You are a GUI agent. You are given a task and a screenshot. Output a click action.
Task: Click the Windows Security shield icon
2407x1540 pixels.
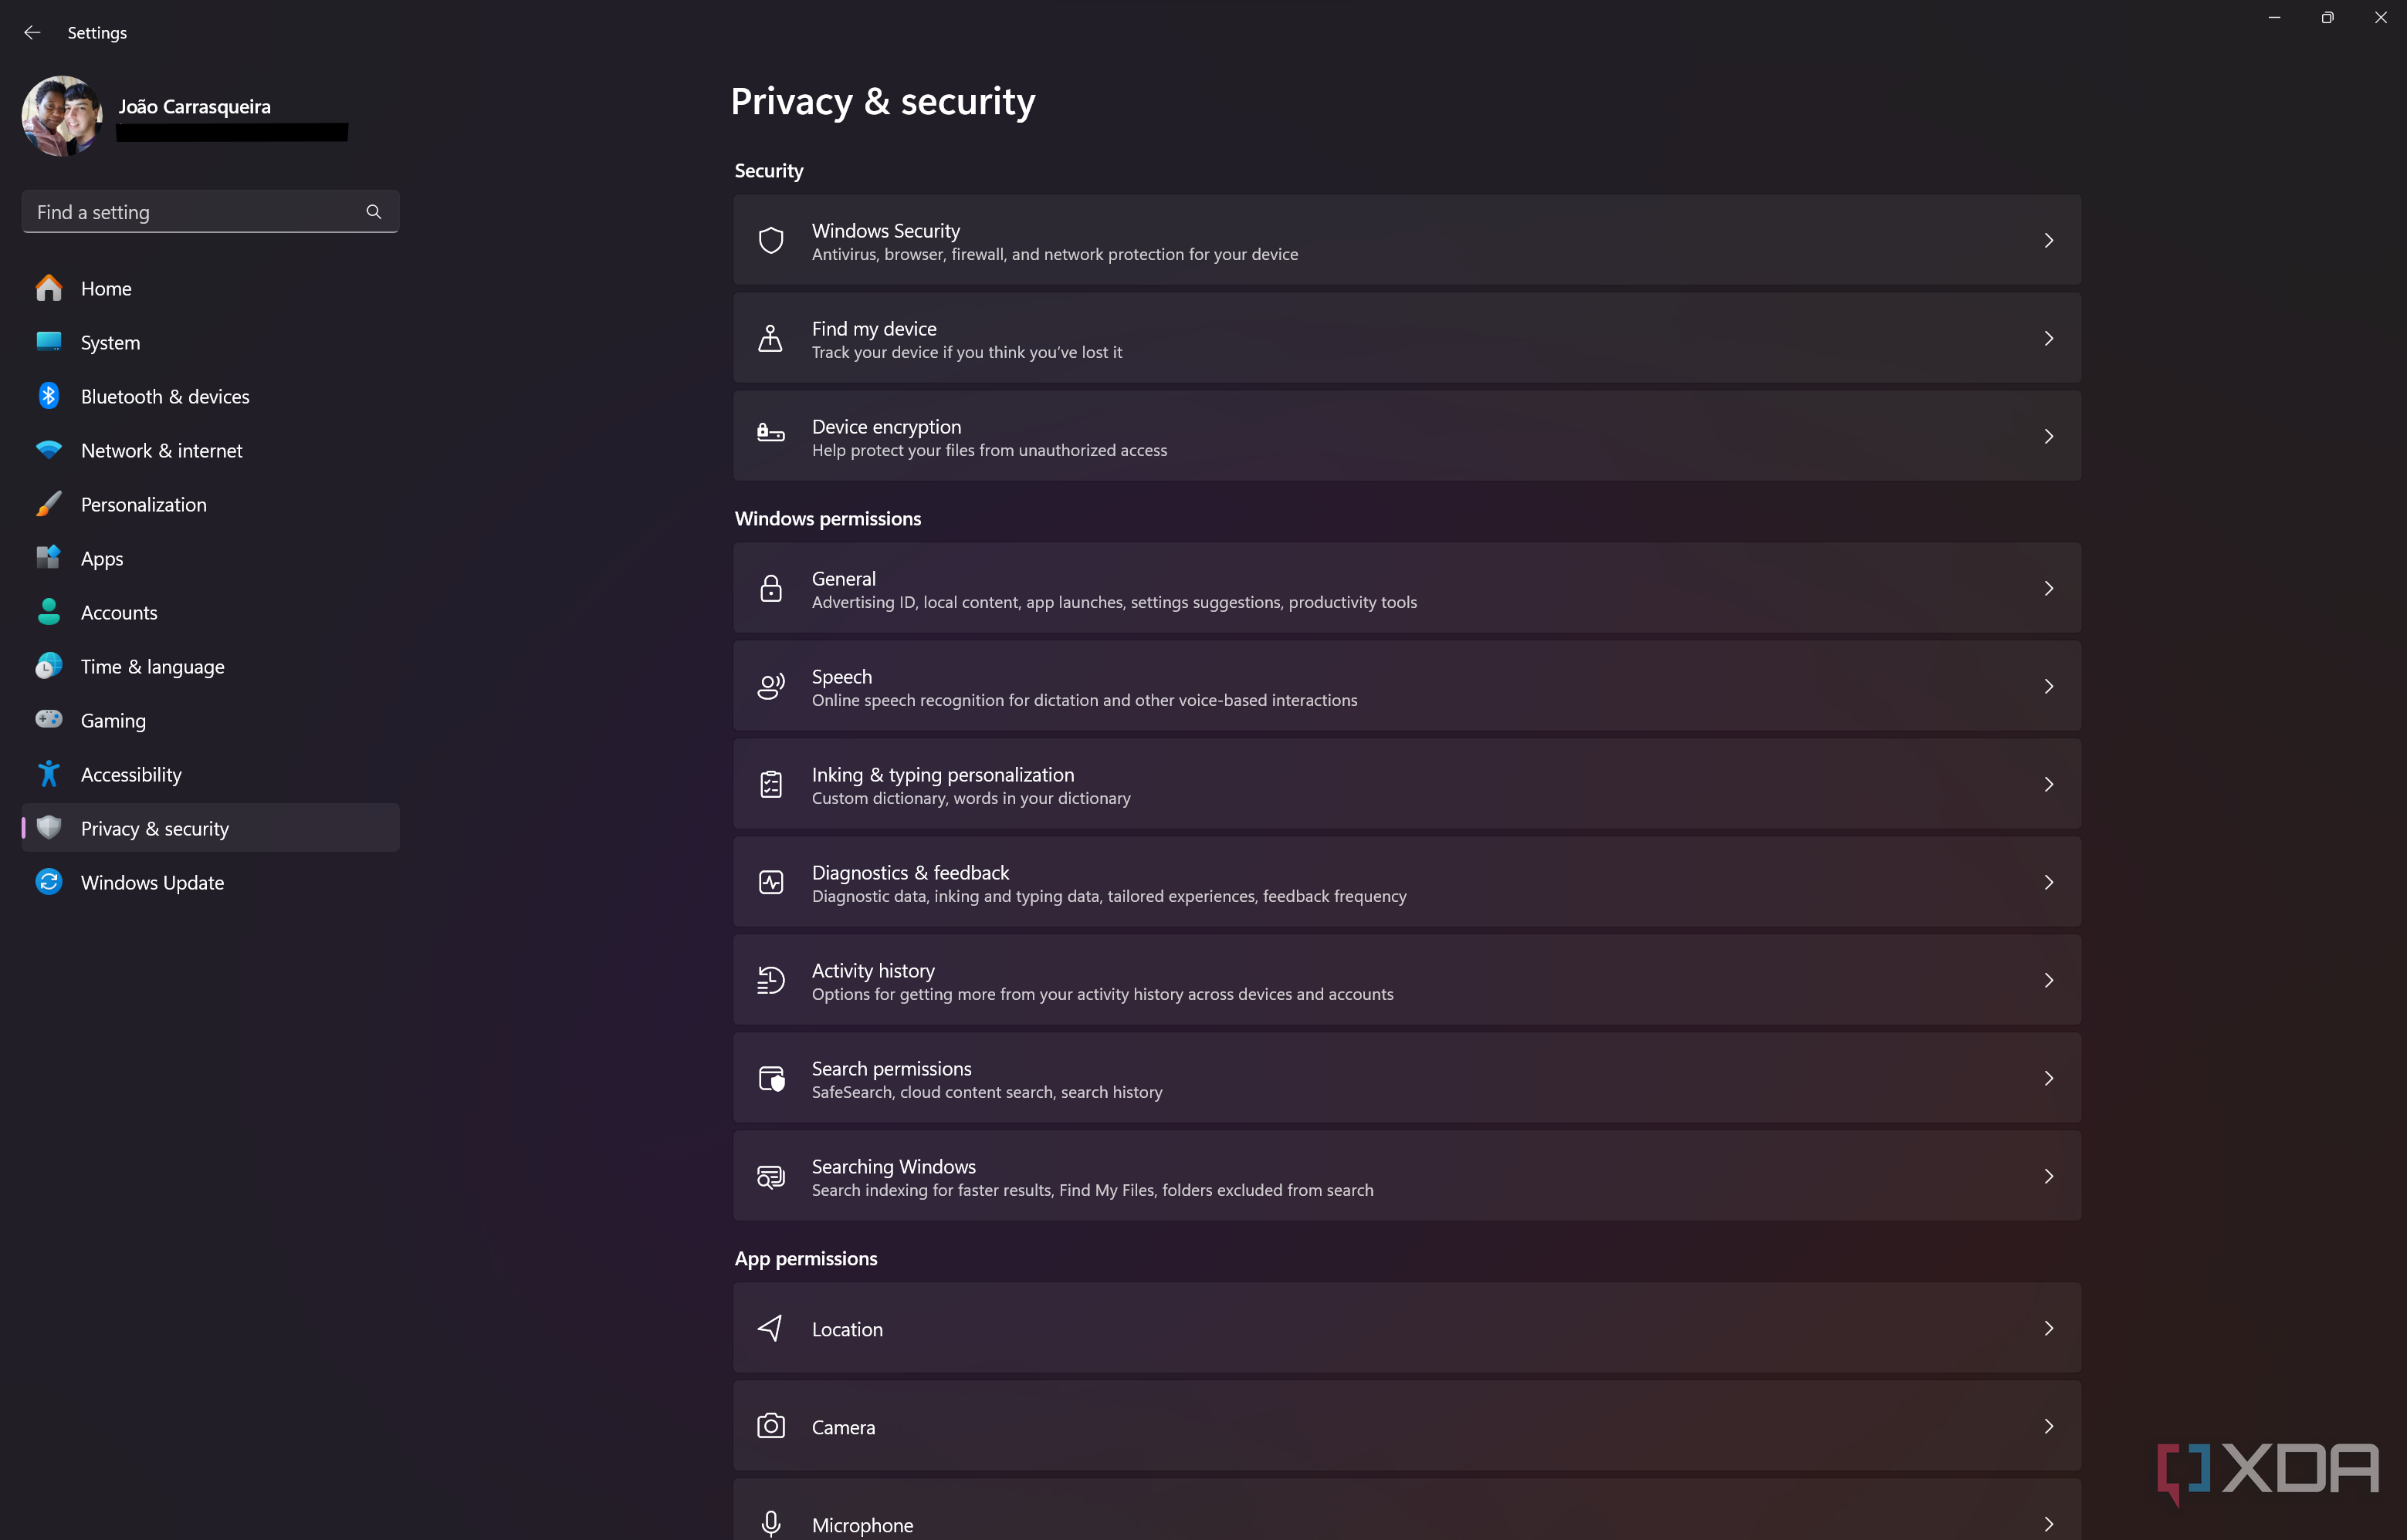point(770,240)
